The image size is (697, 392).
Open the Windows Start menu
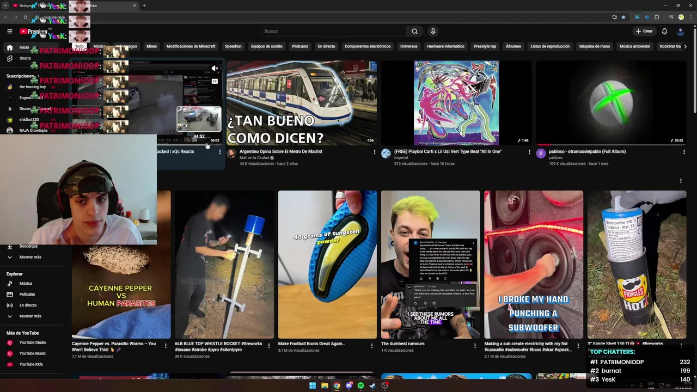click(313, 385)
